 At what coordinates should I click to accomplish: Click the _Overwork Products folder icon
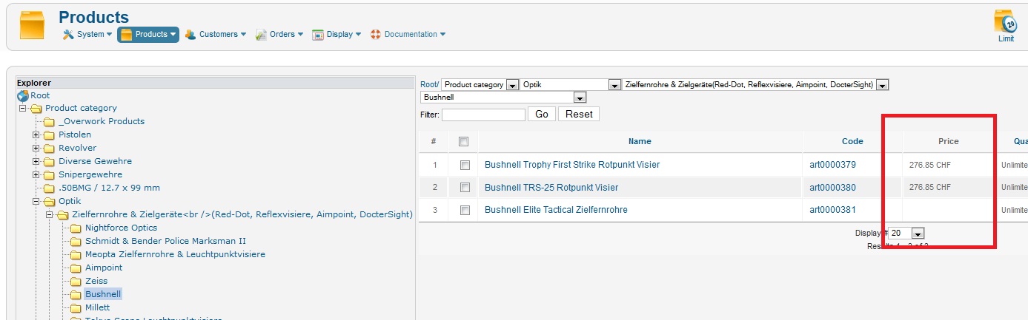tap(50, 121)
